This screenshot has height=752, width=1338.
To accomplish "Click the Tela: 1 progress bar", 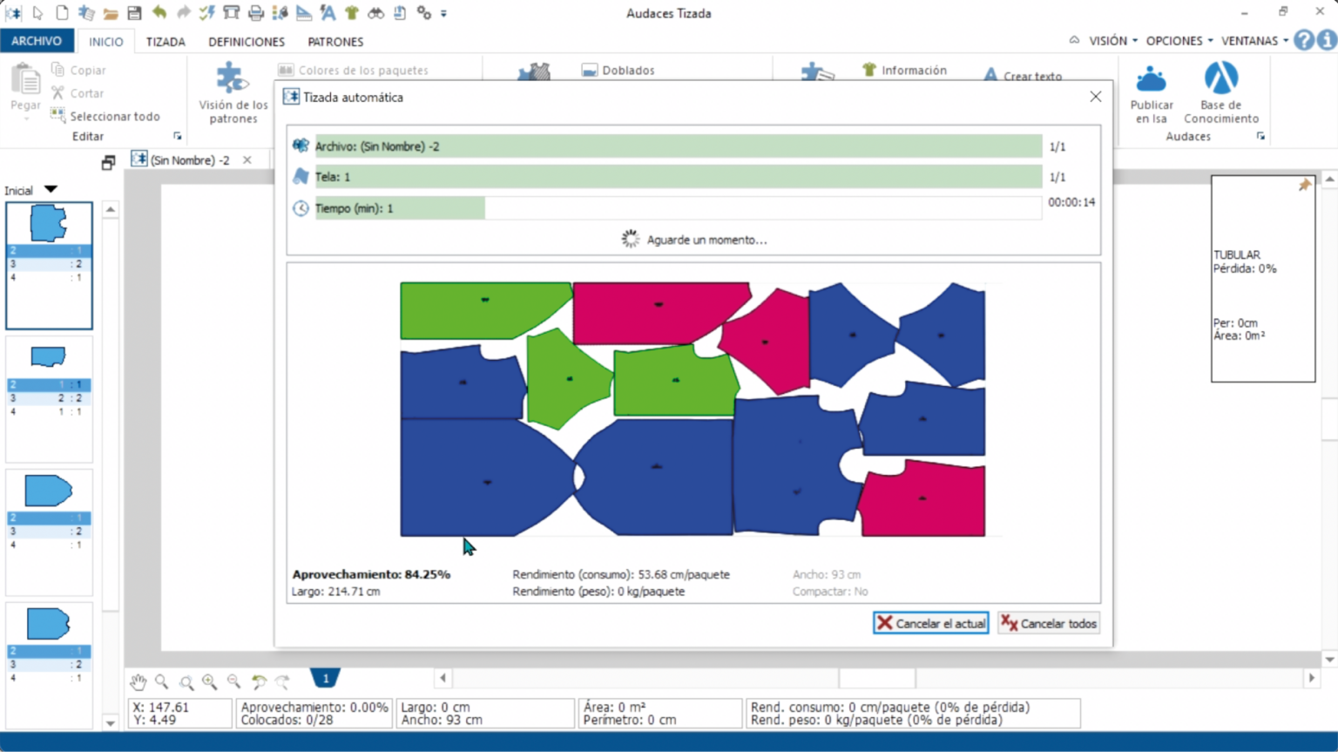I will coord(679,177).
